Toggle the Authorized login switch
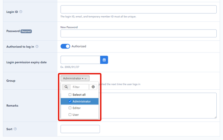This screenshot has width=223, height=140. [65, 46]
